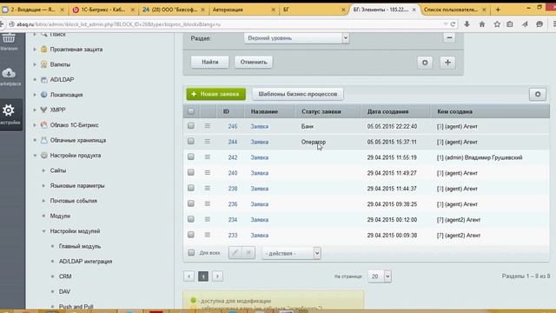This screenshot has height=313, width=556.
Task: Click the Найти button
Action: [210, 62]
